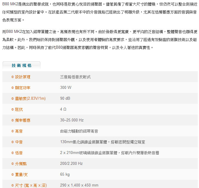Click the 300 W power value
This screenshot has height=188, width=199.
[x=66, y=87]
